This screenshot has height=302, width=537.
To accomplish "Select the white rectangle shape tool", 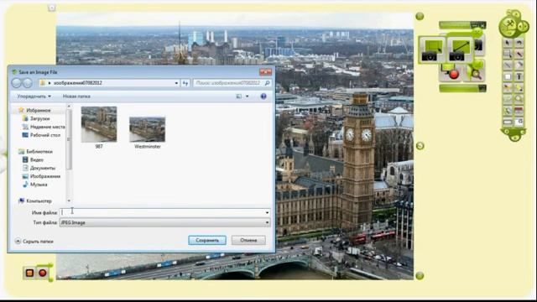I will tap(508, 76).
